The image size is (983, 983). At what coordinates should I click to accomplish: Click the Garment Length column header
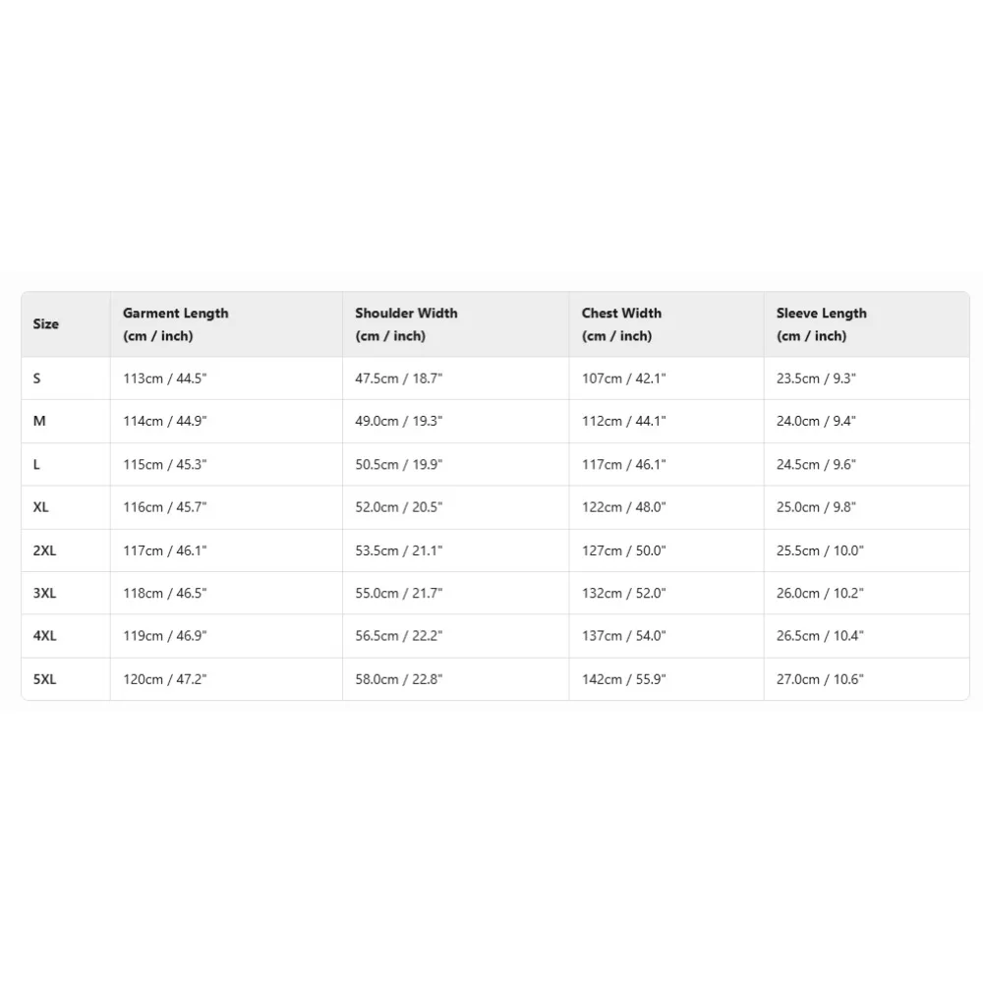coord(175,324)
